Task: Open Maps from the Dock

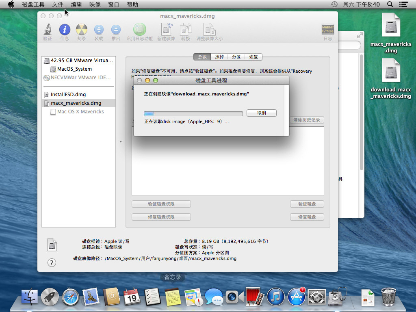Action: 194,297
